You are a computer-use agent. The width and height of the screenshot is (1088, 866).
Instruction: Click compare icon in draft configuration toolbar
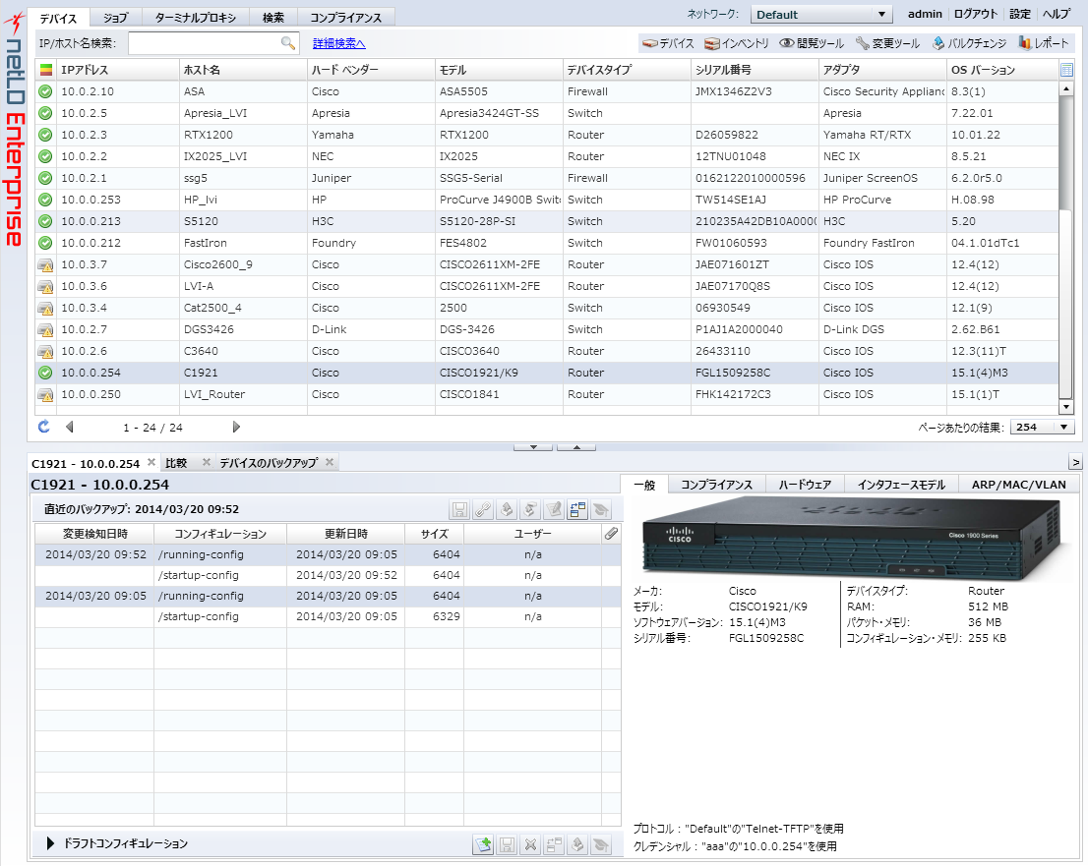[x=554, y=844]
